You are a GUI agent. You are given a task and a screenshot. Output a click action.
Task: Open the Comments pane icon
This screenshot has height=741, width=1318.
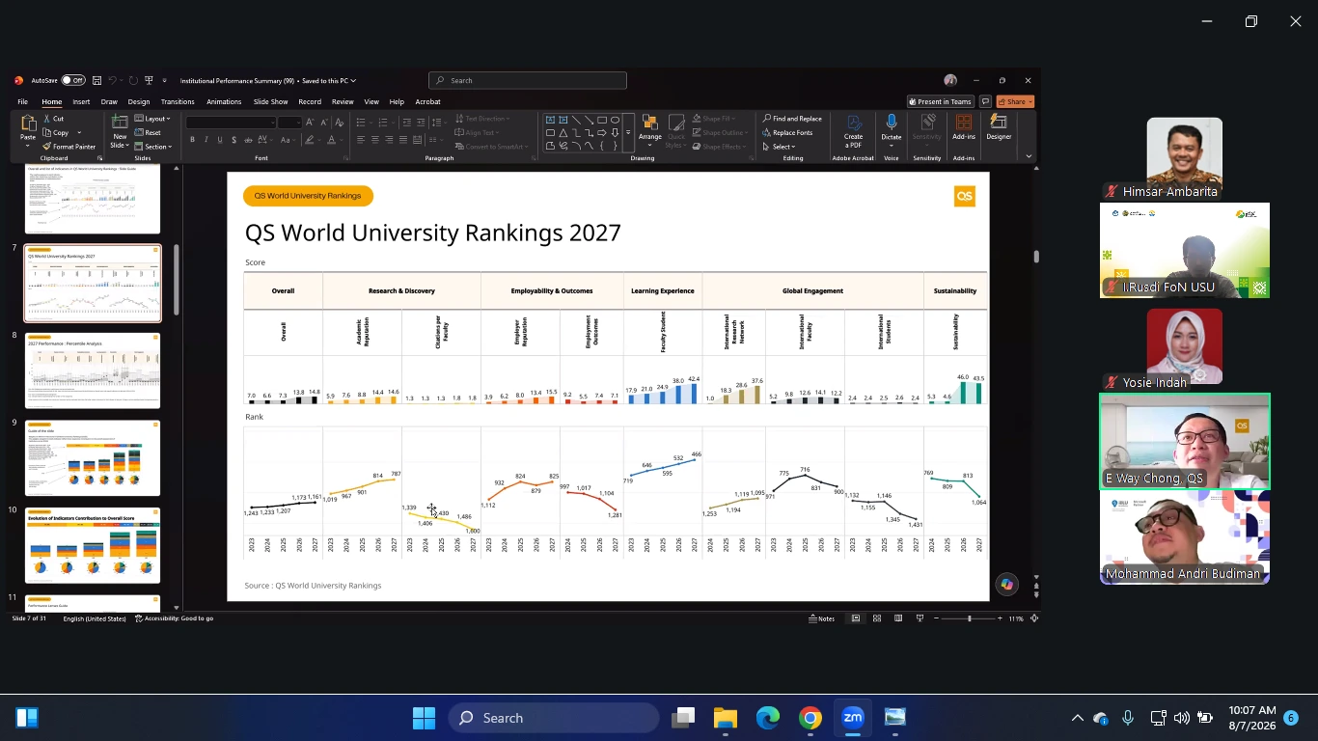(985, 101)
